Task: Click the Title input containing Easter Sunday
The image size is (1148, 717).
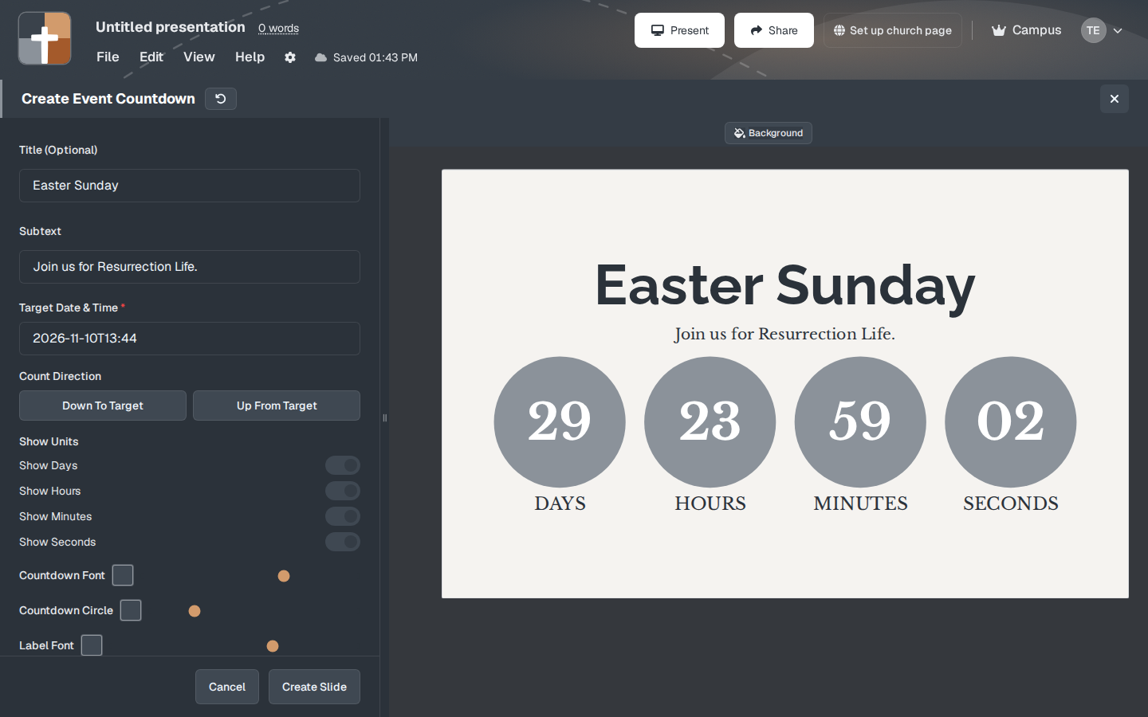Action: pyautogui.click(x=190, y=186)
